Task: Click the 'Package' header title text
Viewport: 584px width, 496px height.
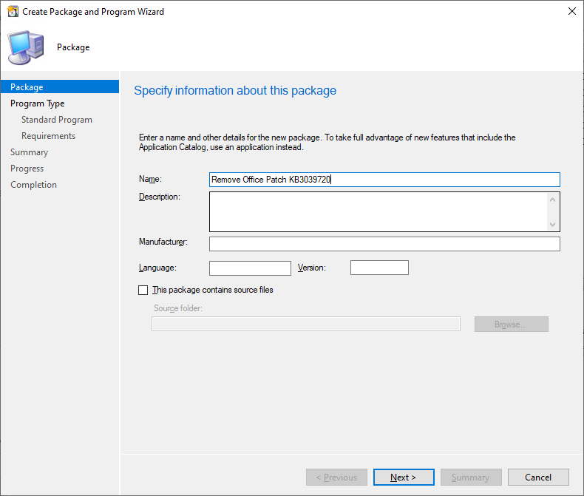Action: click(x=73, y=47)
